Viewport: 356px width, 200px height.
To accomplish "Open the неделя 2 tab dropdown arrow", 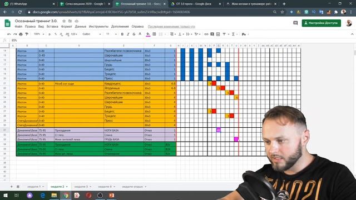I will (67, 187).
